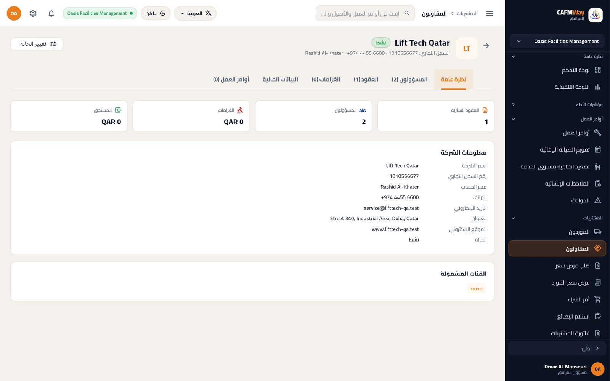
Task: Click the نشط status badge beside the title
Action: click(x=381, y=42)
